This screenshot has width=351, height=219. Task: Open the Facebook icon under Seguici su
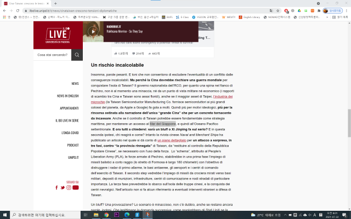tap(56, 188)
